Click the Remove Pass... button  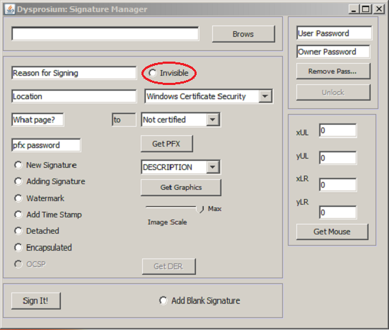click(333, 72)
